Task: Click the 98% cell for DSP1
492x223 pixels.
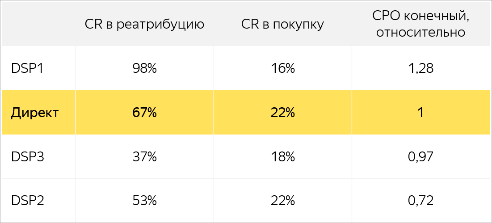Action: pyautogui.click(x=144, y=68)
